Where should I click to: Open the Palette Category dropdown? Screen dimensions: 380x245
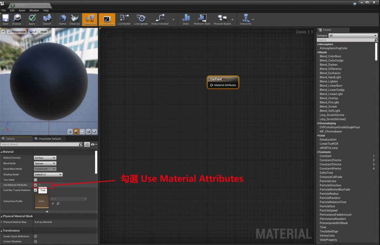[353, 36]
